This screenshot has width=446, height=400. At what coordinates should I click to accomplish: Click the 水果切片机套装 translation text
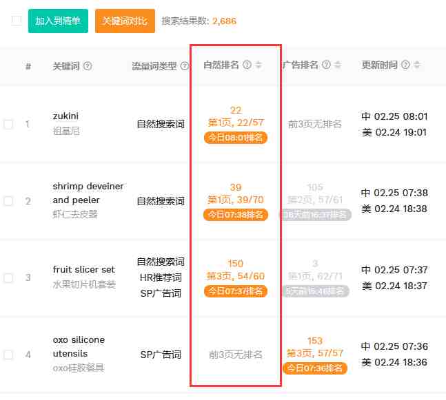(x=84, y=284)
